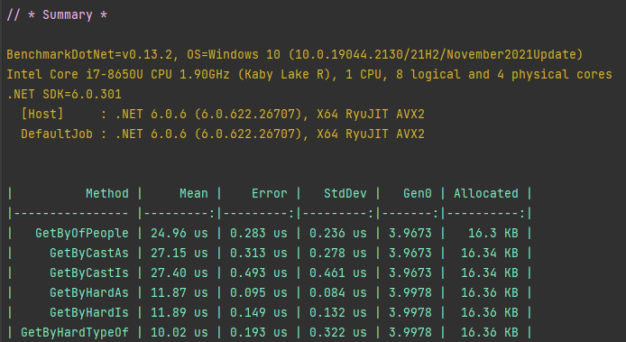The image size is (626, 342).
Task: Click the error value '0.313 us'
Action: coord(259,253)
